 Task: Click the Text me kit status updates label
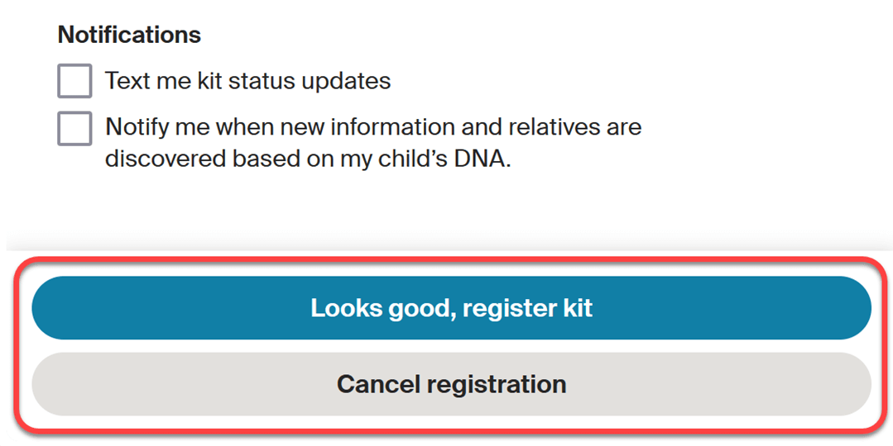click(247, 81)
